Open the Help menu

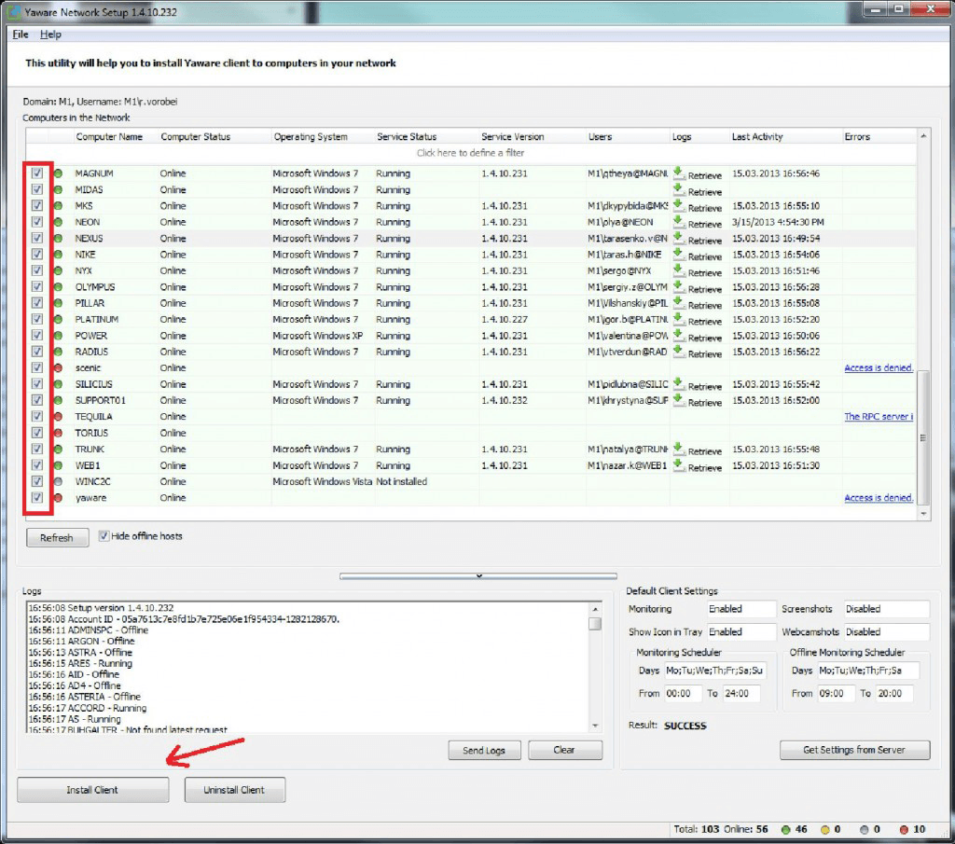pyautogui.click(x=50, y=35)
